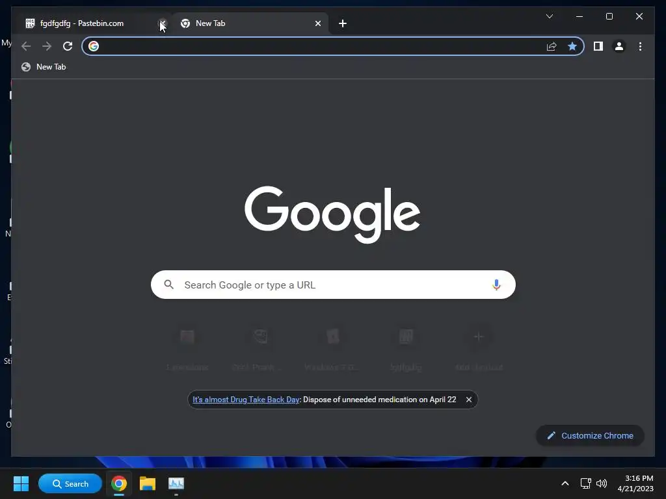This screenshot has width=666, height=499.
Task: Open the It's almost Drug Take Back Day link
Action: [246, 400]
